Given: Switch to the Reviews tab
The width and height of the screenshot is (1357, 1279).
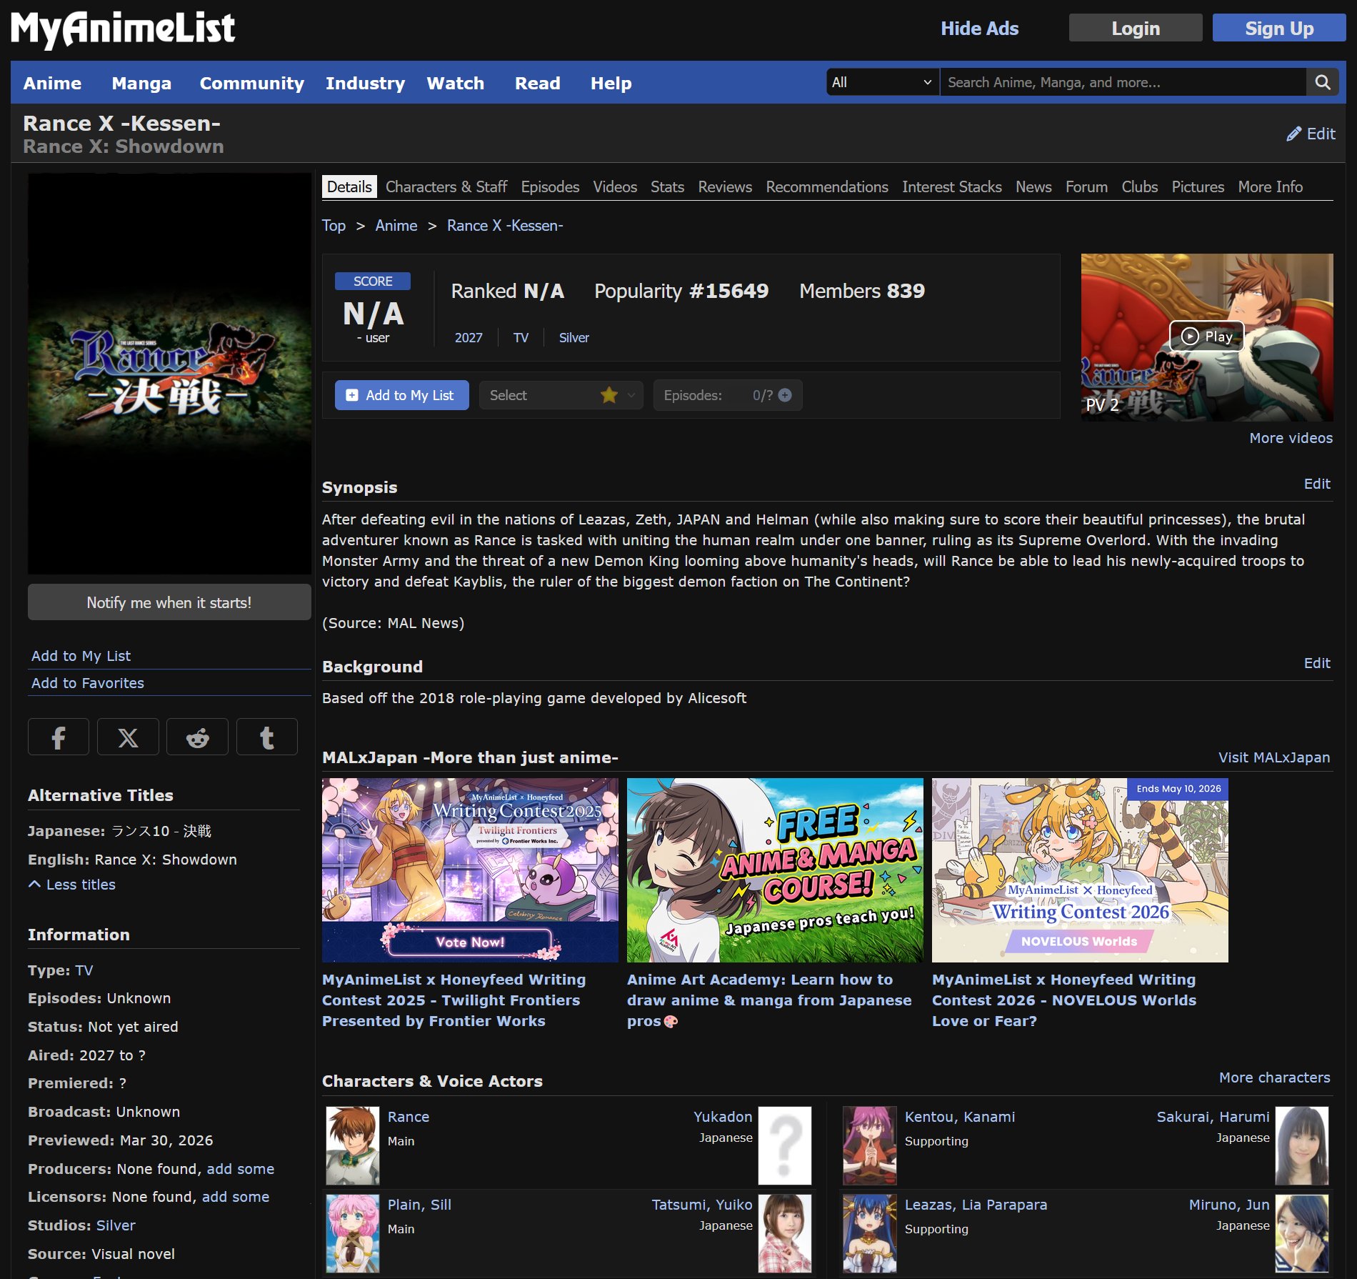Looking at the screenshot, I should (725, 186).
